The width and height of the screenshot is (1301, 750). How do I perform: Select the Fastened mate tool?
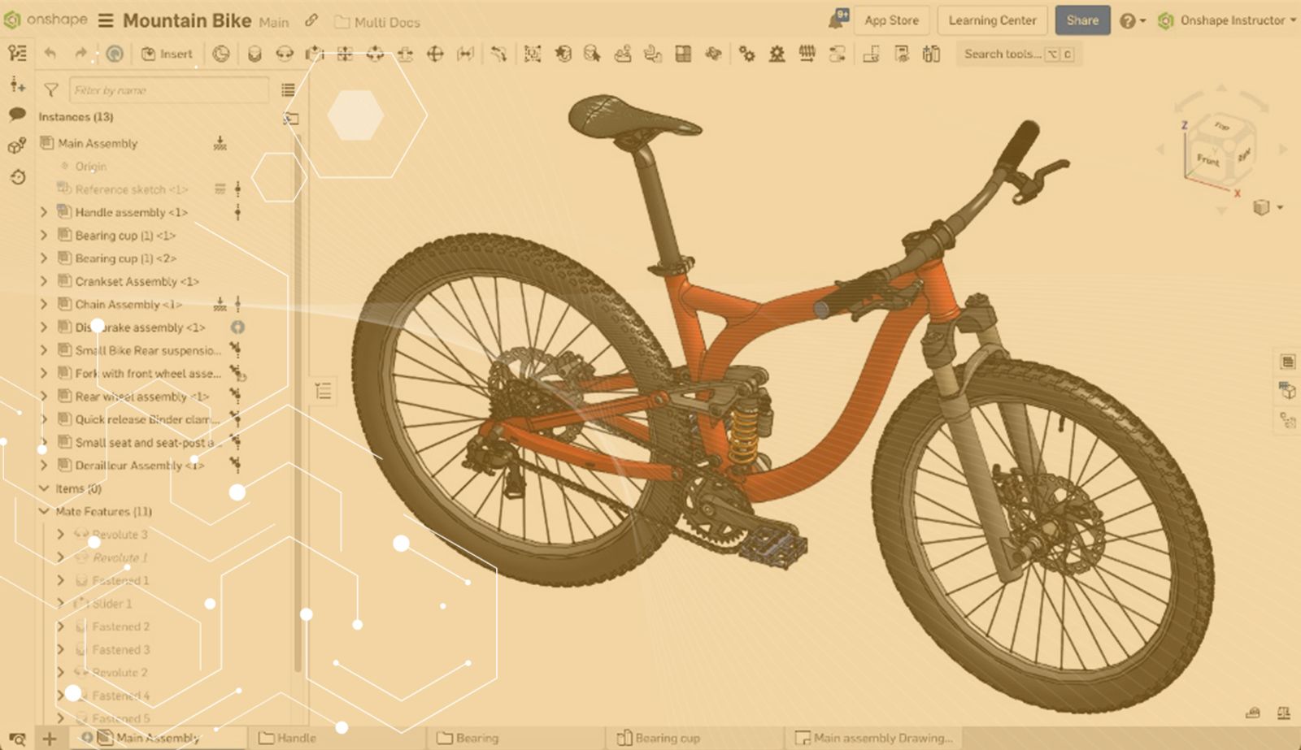(255, 54)
